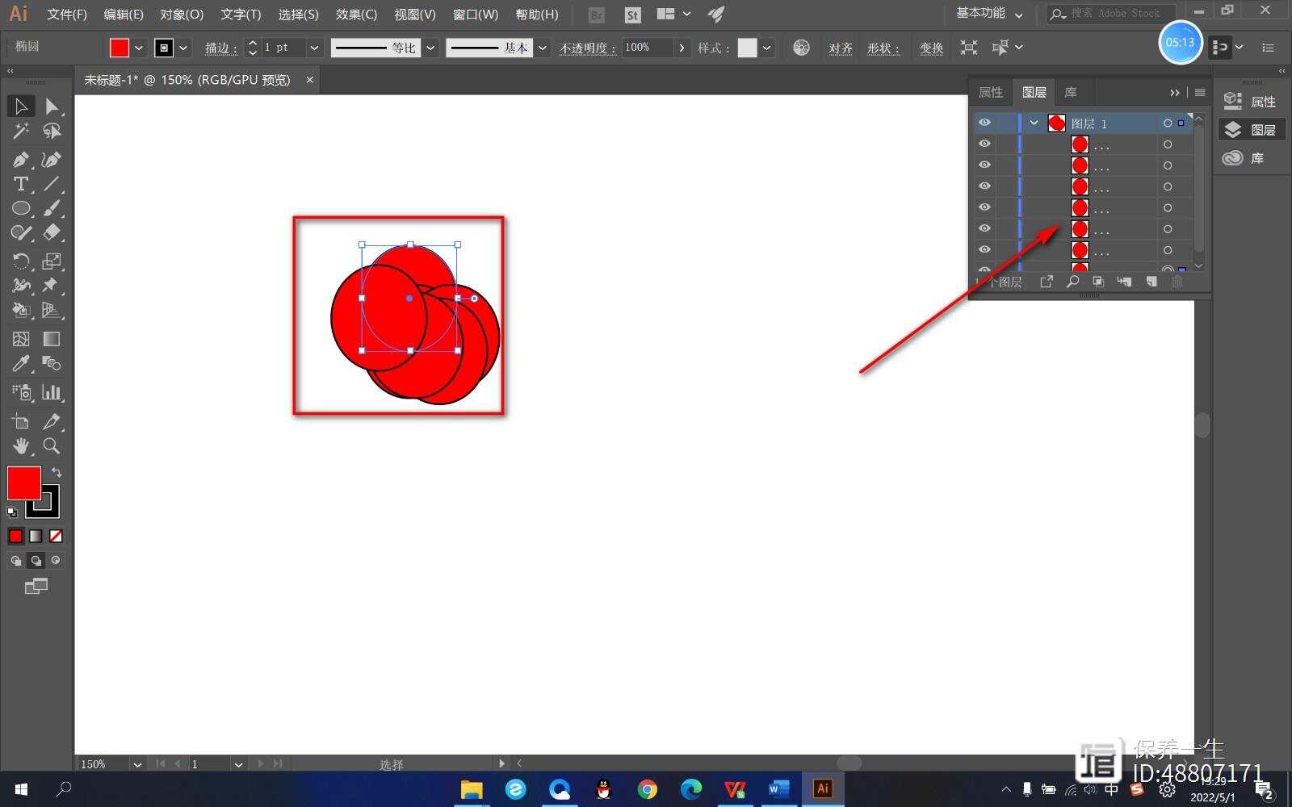Select the Lasso tool
Image resolution: width=1292 pixels, height=807 pixels.
point(52,131)
